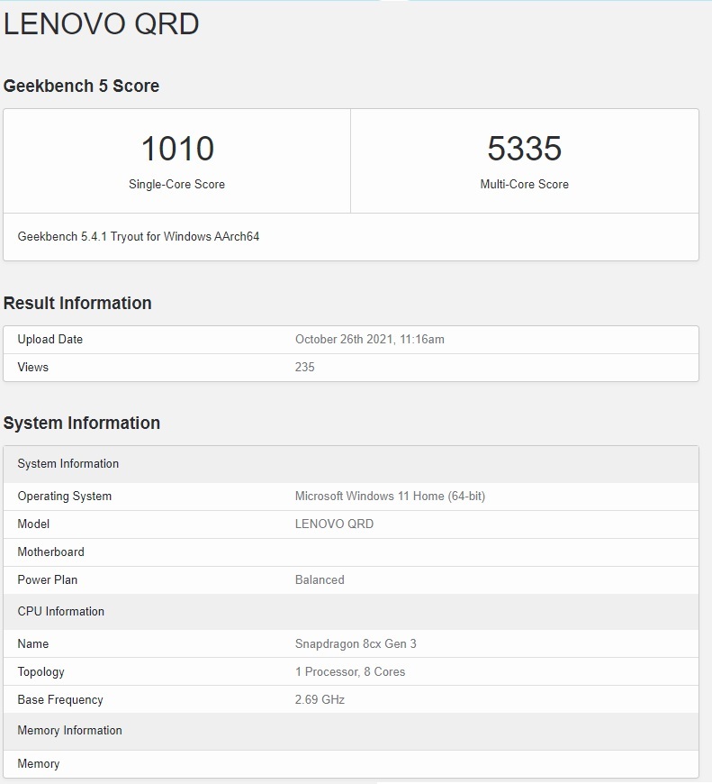The height and width of the screenshot is (784, 712).
Task: Select the views count 235
Action: point(304,368)
